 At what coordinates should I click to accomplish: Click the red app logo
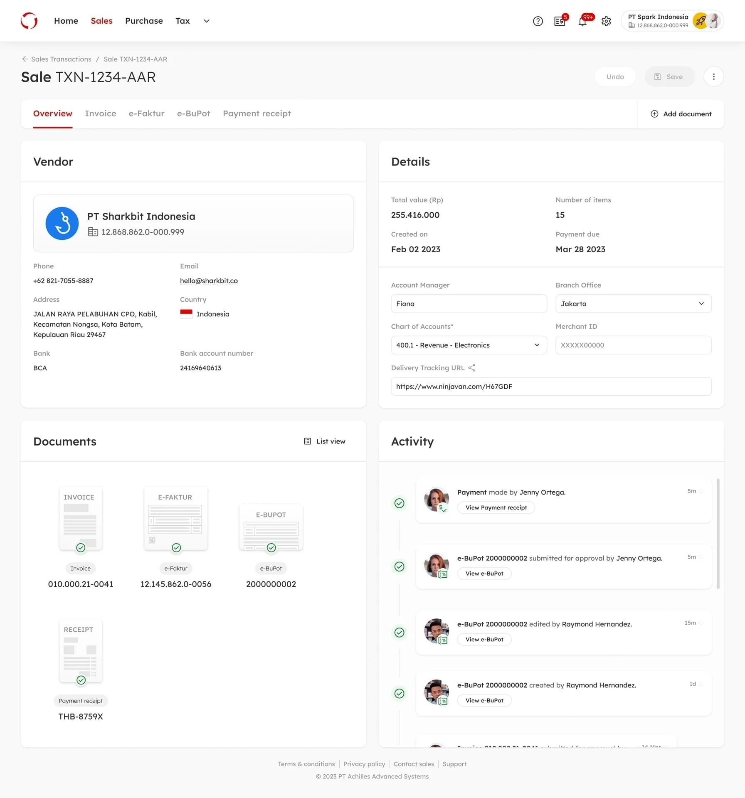[29, 21]
